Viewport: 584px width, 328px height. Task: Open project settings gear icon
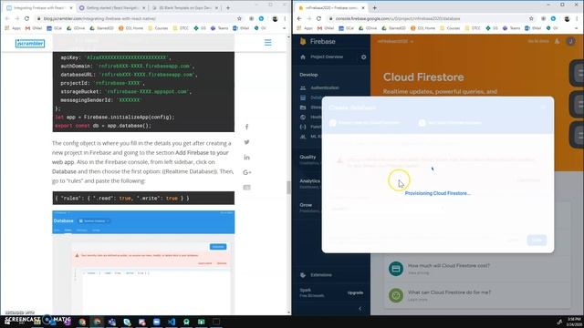(363, 56)
